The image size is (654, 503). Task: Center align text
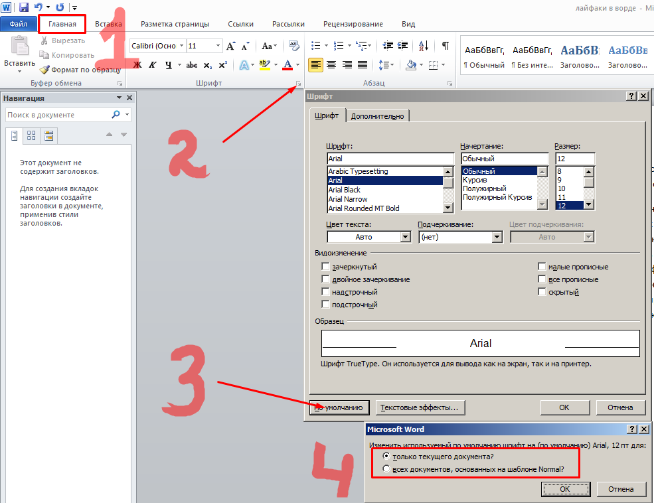(331, 65)
